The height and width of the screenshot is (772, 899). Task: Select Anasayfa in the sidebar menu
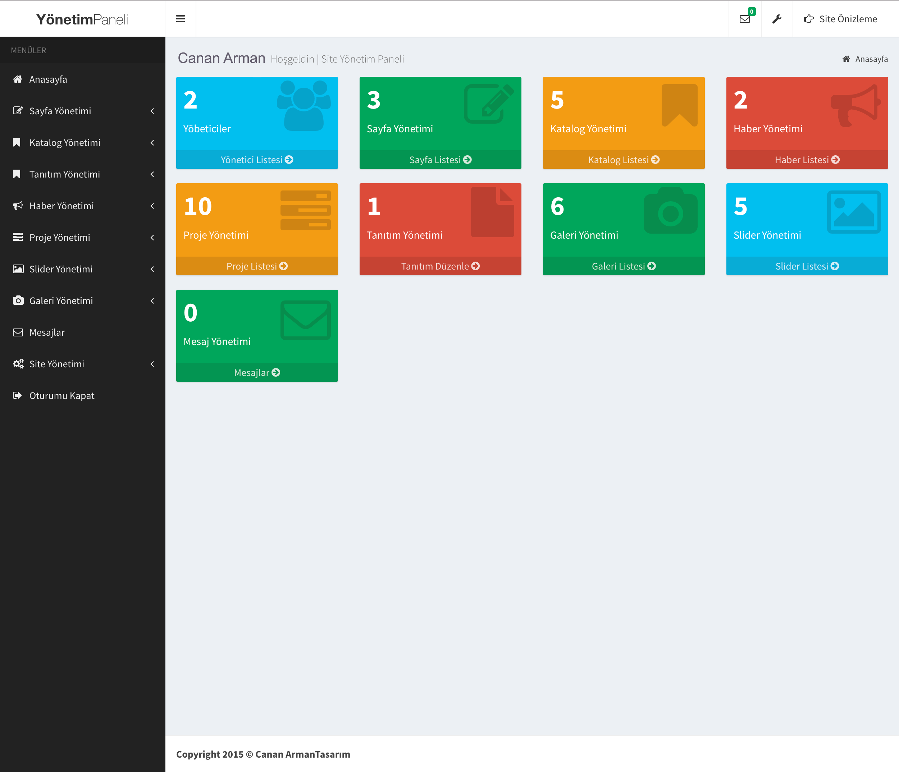point(82,79)
